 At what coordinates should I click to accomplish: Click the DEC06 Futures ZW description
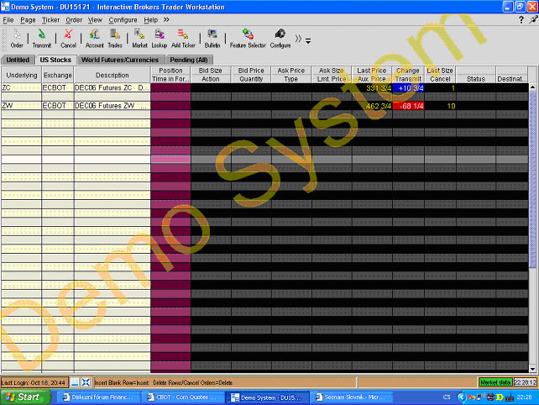112,106
